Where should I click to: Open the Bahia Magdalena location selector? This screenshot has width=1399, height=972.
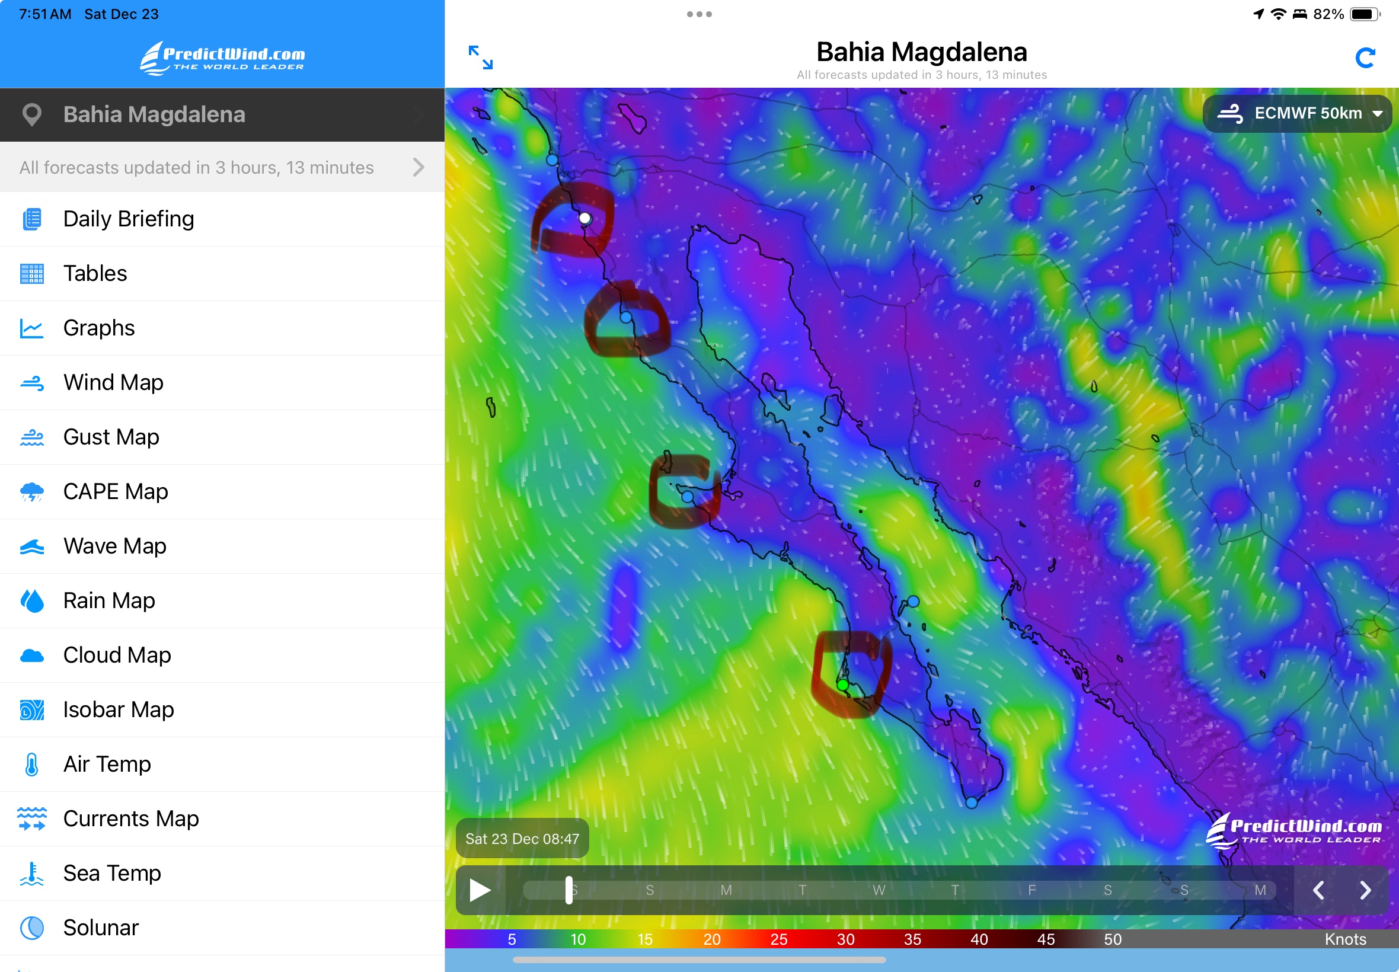[222, 114]
